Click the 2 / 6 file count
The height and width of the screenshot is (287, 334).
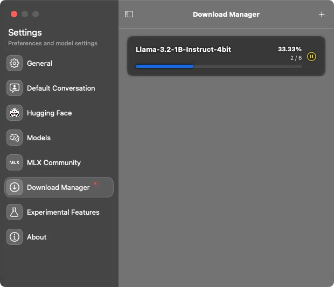tap(296, 58)
